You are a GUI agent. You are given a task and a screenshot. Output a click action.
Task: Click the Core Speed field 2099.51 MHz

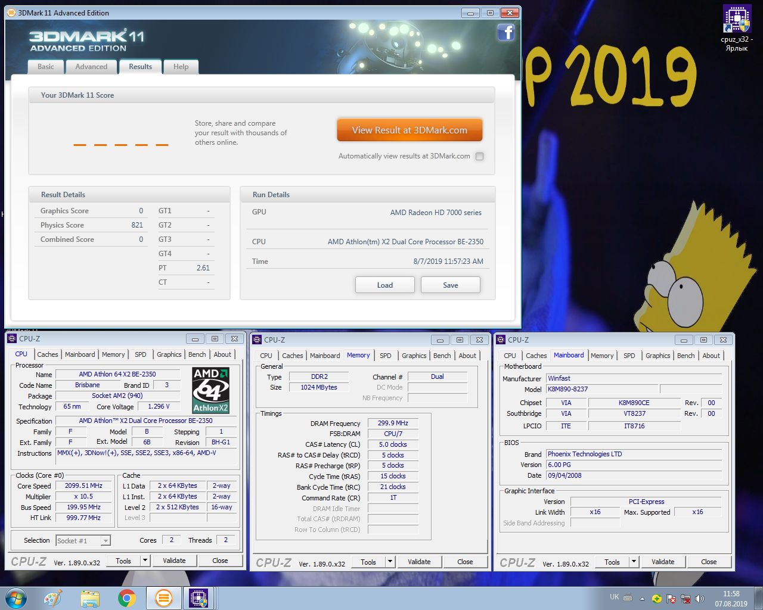pyautogui.click(x=83, y=485)
